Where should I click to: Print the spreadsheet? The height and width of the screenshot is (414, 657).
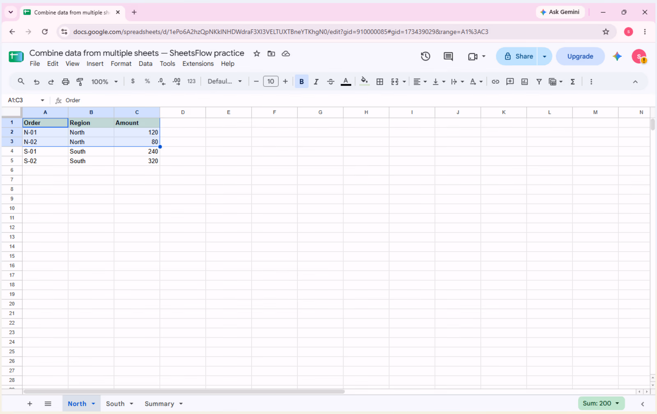pos(65,81)
